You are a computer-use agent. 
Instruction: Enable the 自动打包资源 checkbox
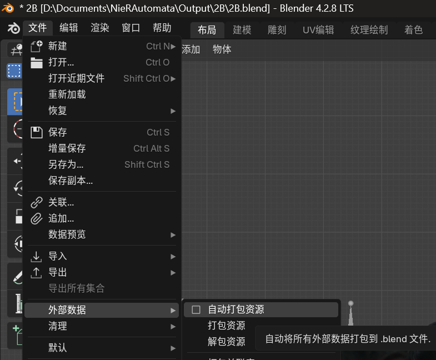tap(196, 309)
